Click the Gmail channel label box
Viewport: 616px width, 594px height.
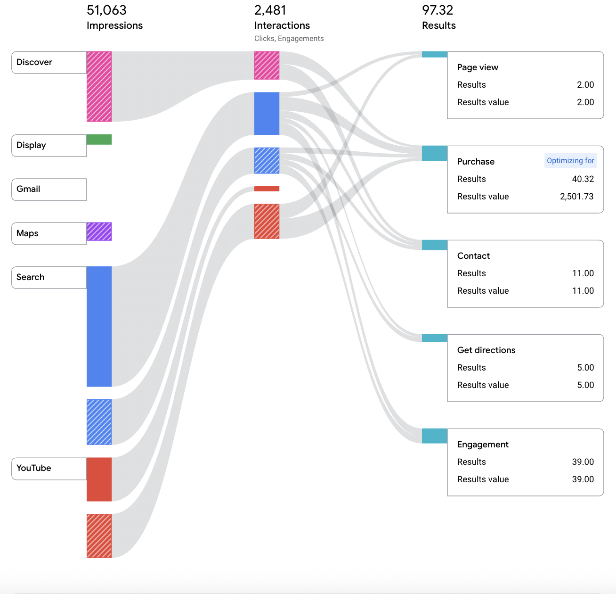pos(49,190)
